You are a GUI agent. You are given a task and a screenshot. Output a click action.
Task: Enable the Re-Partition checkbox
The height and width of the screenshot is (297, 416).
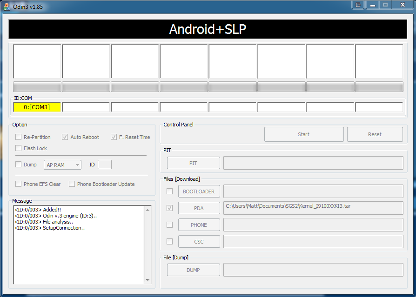coord(18,137)
